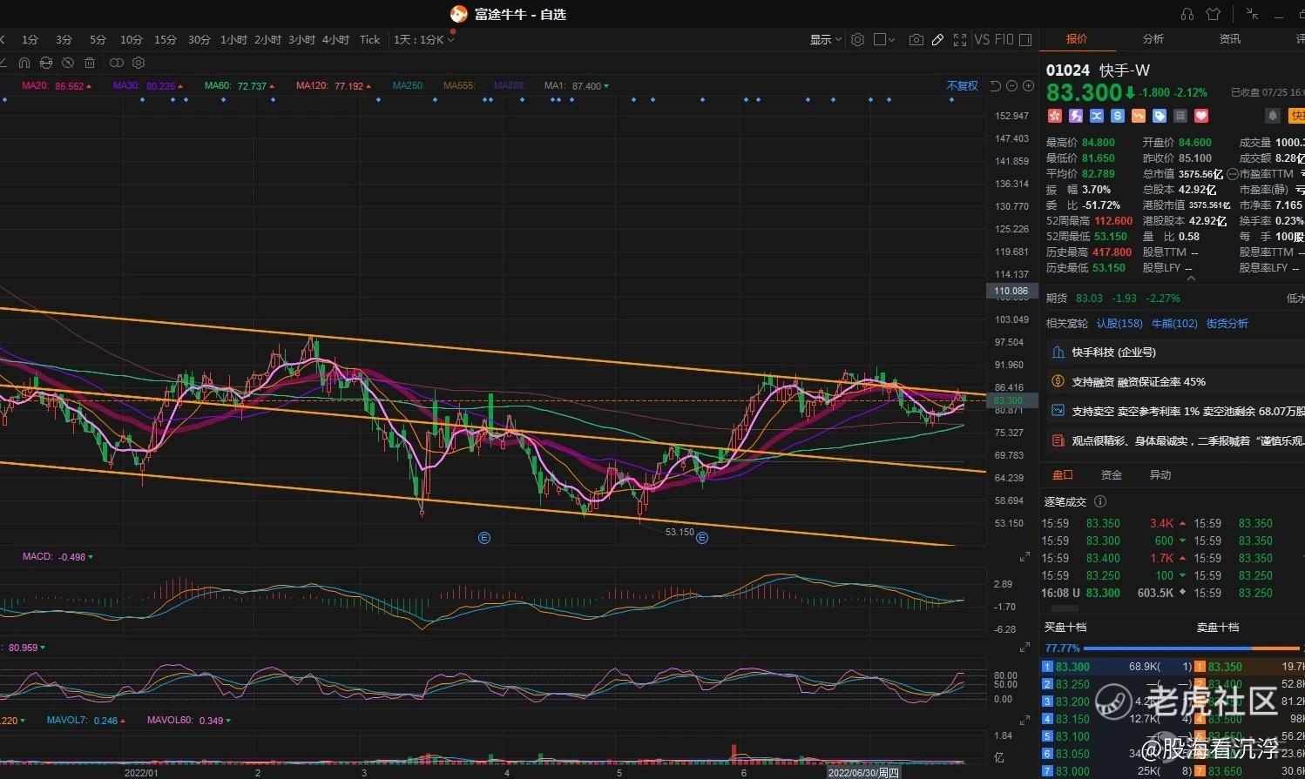Click the blue dollar badge icon
1305x779 pixels.
click(x=1118, y=116)
